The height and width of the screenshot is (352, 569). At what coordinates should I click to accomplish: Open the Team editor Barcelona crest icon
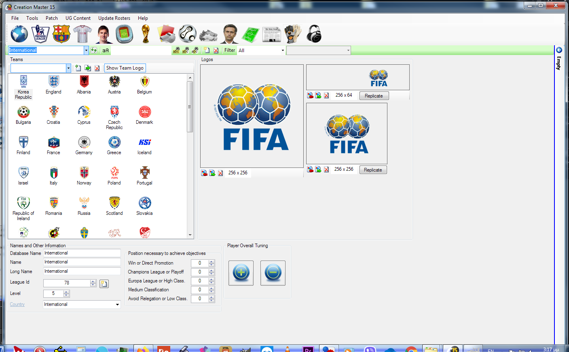click(x=61, y=34)
